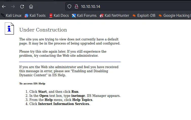
Task: Open the Kali Tools bookmark
Action: 35,16
